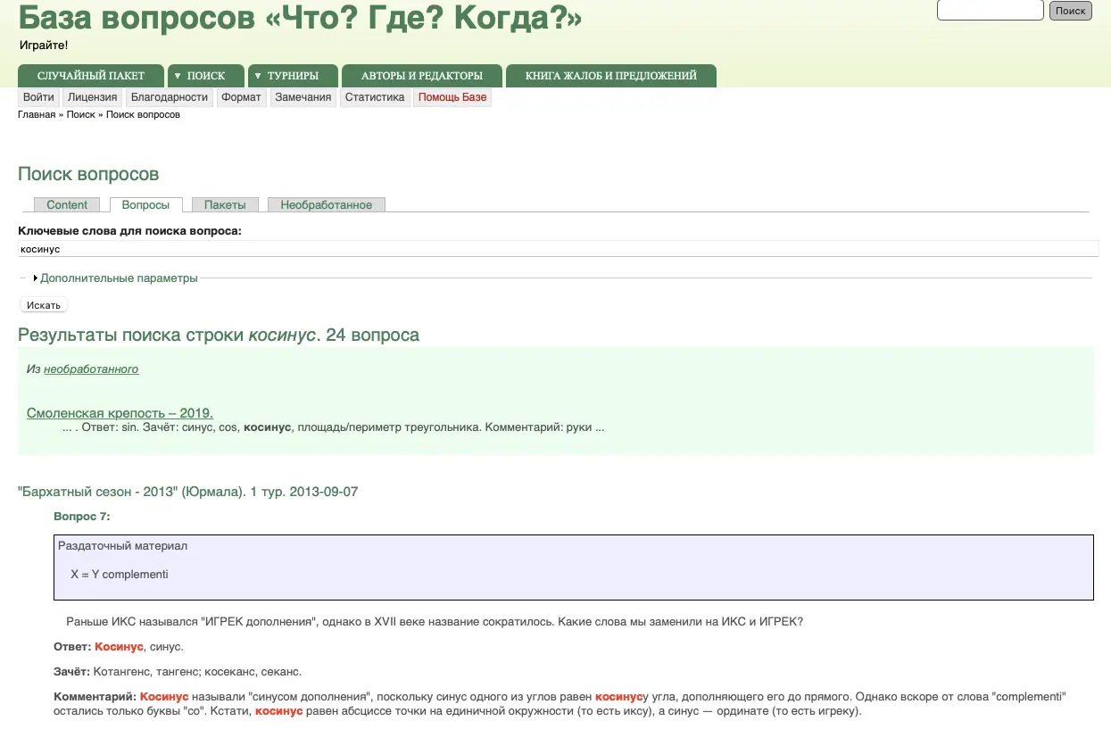1111x729 pixels.
Task: Open the Статистика page
Action: [x=375, y=97]
